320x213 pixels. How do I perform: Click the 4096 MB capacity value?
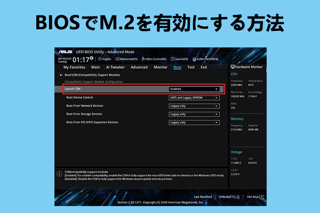click(x=253, y=129)
